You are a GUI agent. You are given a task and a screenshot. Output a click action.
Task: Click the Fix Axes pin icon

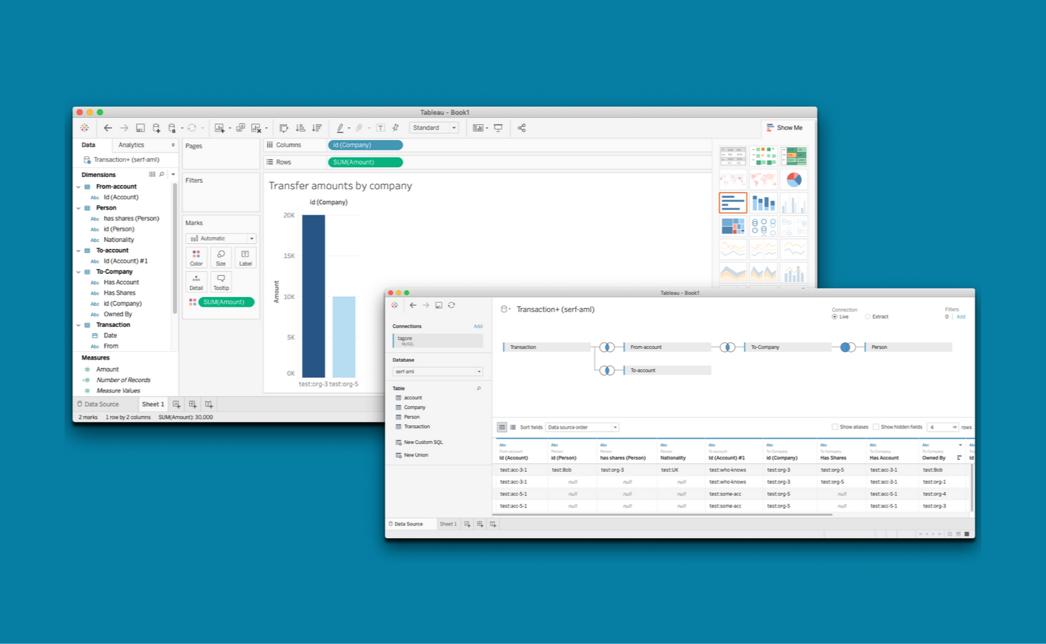395,128
